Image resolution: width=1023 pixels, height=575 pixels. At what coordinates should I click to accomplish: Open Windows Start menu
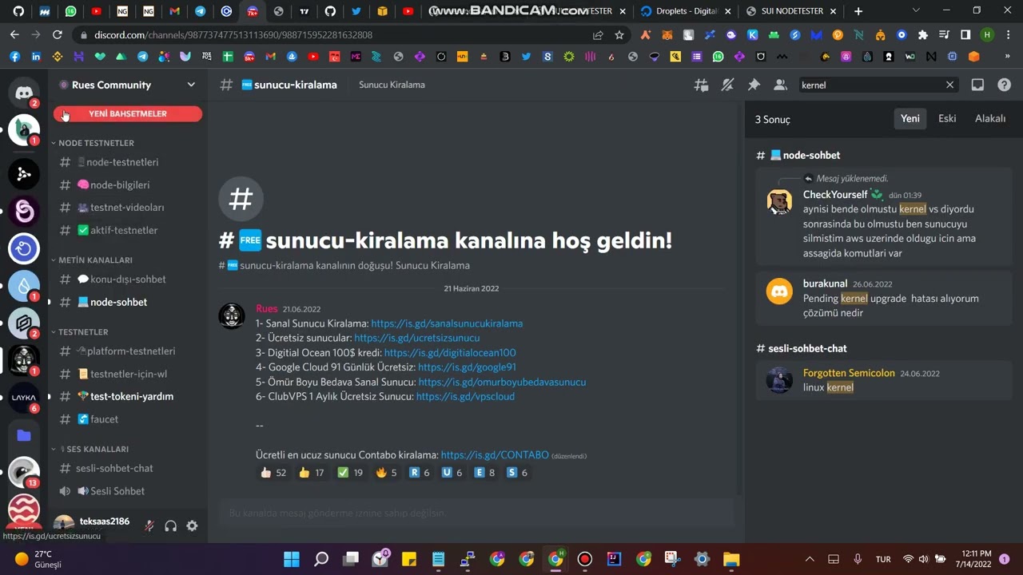pyautogui.click(x=292, y=559)
